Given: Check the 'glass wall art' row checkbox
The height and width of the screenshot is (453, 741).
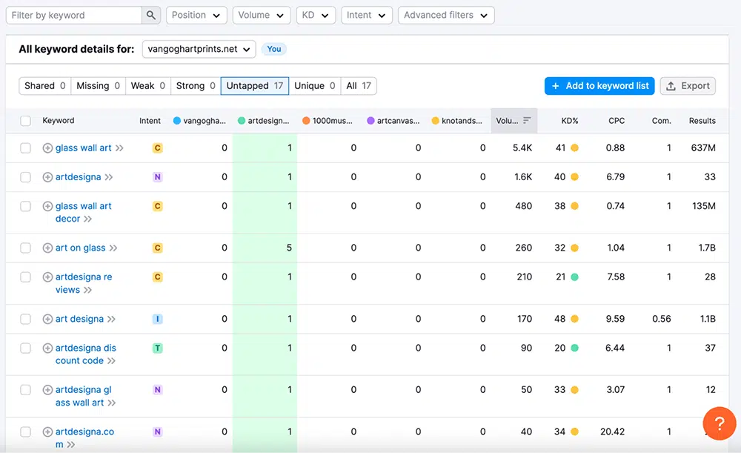Looking at the screenshot, I should (x=25, y=148).
